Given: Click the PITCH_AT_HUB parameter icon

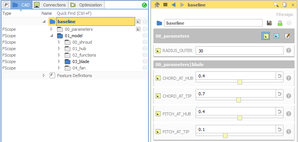Looking at the screenshot, I should pos(158,114).
